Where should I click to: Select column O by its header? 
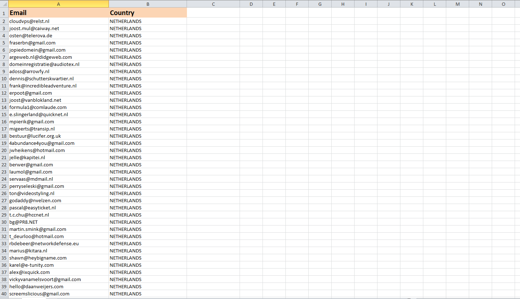(x=503, y=4)
